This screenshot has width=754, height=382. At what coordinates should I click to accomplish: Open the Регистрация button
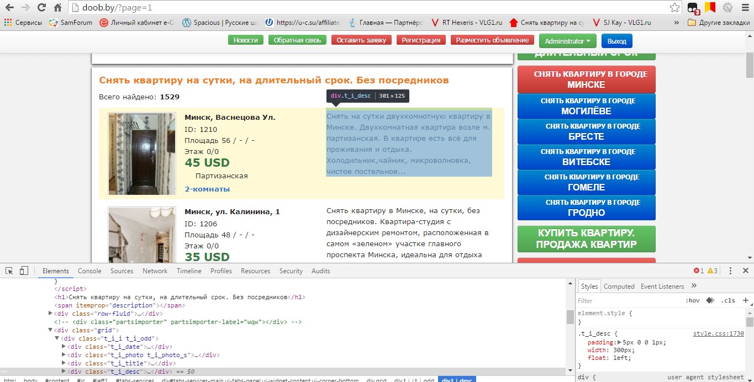(421, 40)
